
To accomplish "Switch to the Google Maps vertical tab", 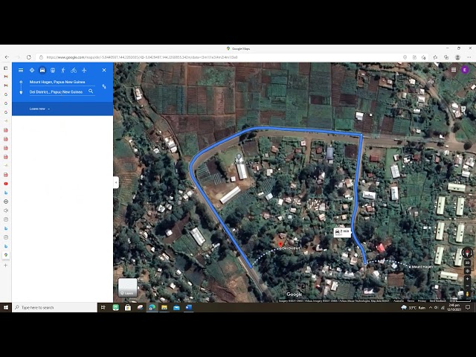I will (x=6, y=255).
